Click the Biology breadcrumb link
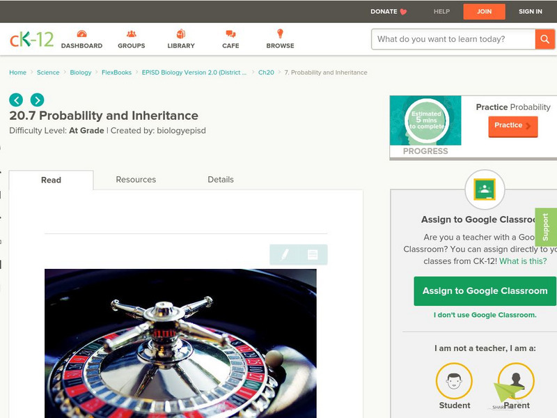 tap(81, 72)
